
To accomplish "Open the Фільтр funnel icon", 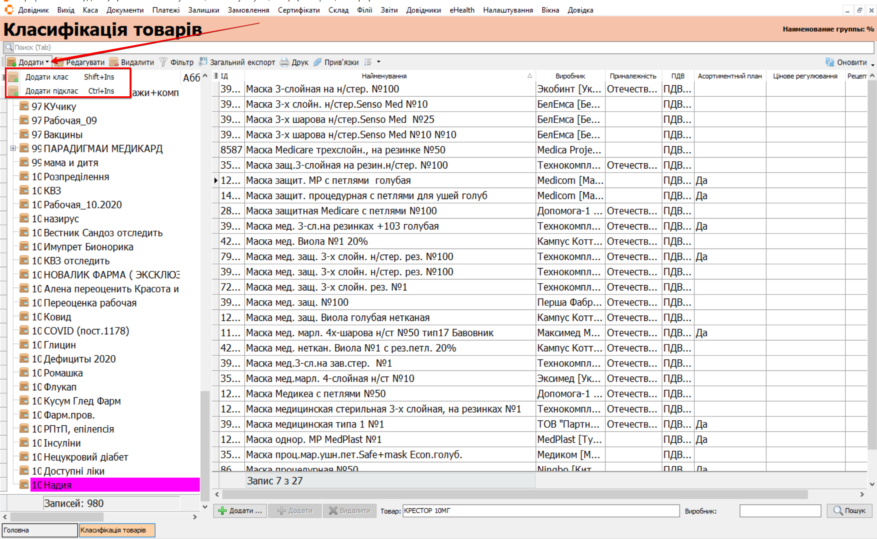I will pos(163,62).
